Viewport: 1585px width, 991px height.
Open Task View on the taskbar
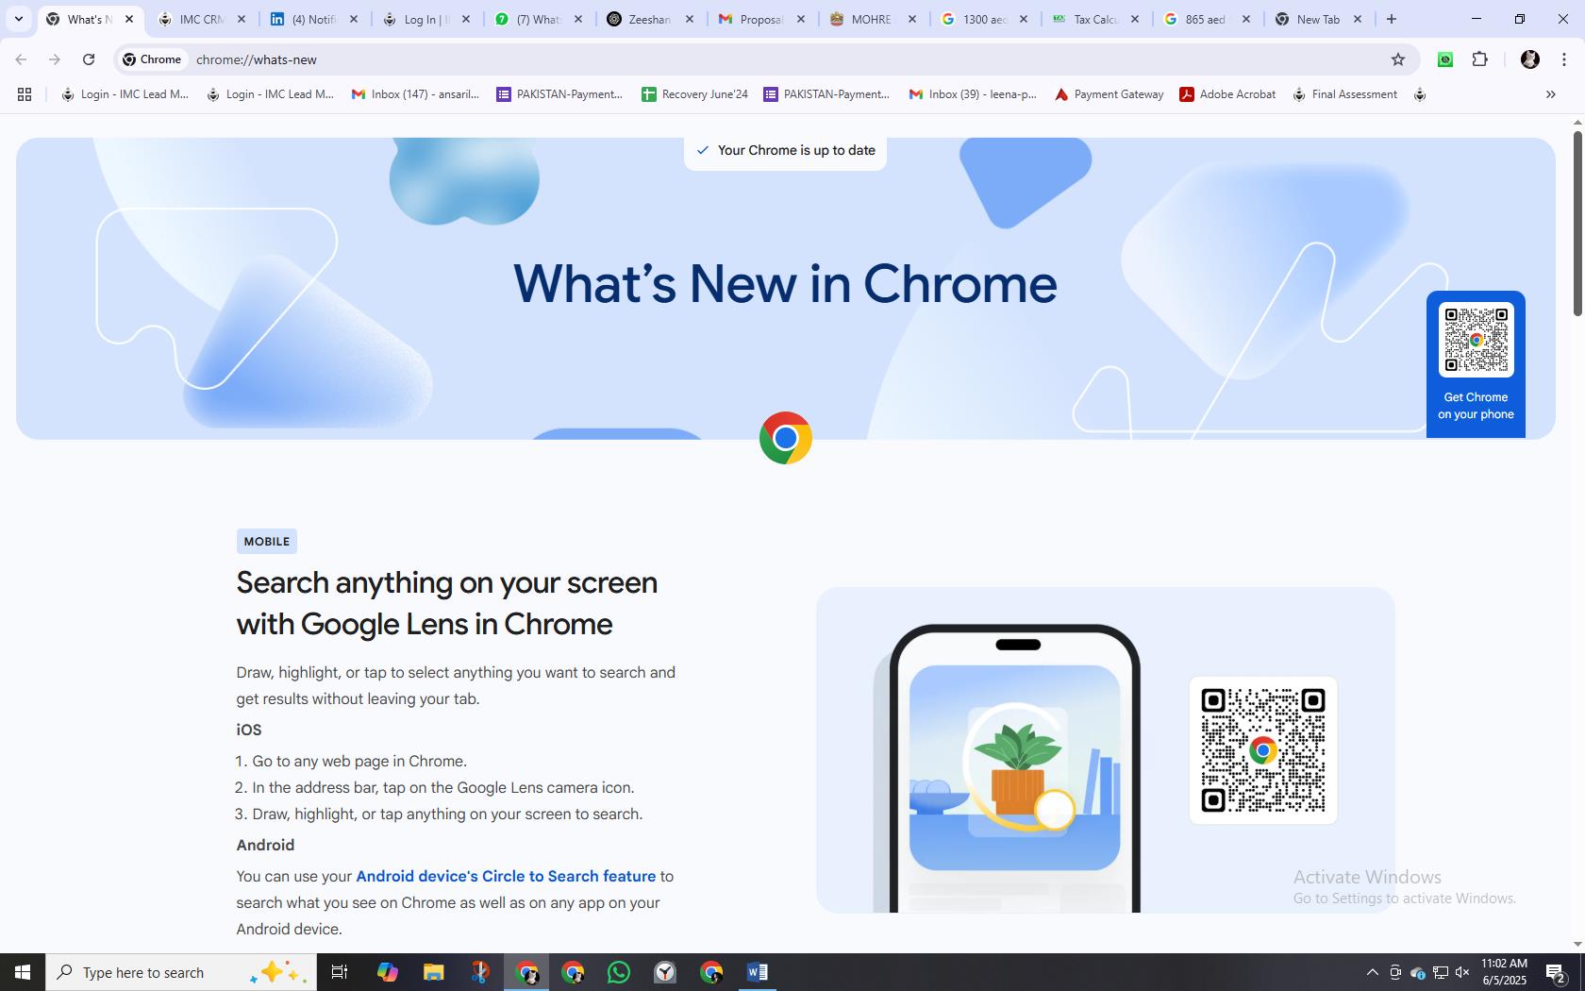[x=340, y=972]
